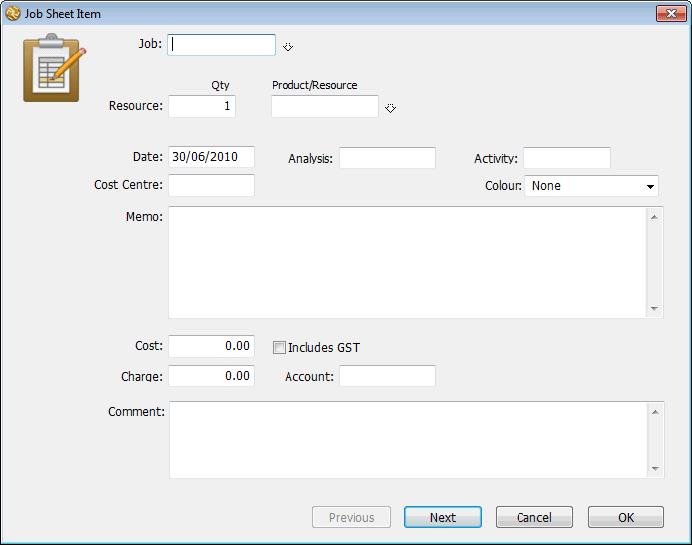The image size is (692, 545).
Task: Click inside the Memo text area
Action: (x=406, y=263)
